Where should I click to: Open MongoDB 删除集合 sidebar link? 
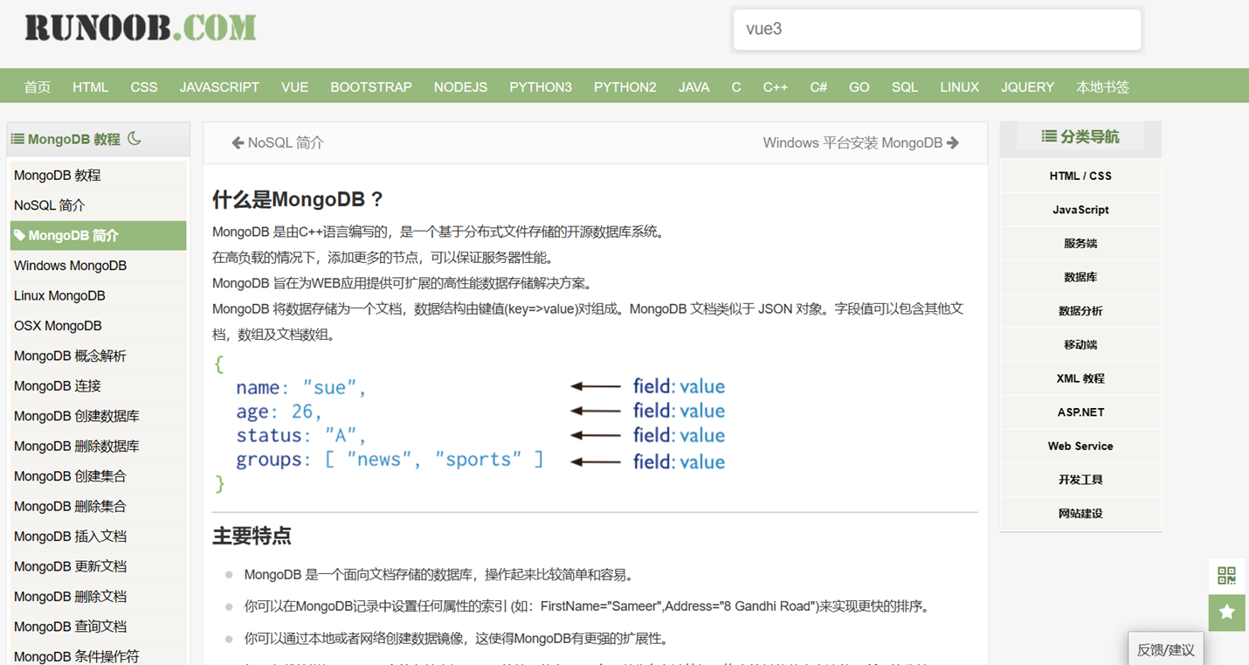click(x=98, y=507)
